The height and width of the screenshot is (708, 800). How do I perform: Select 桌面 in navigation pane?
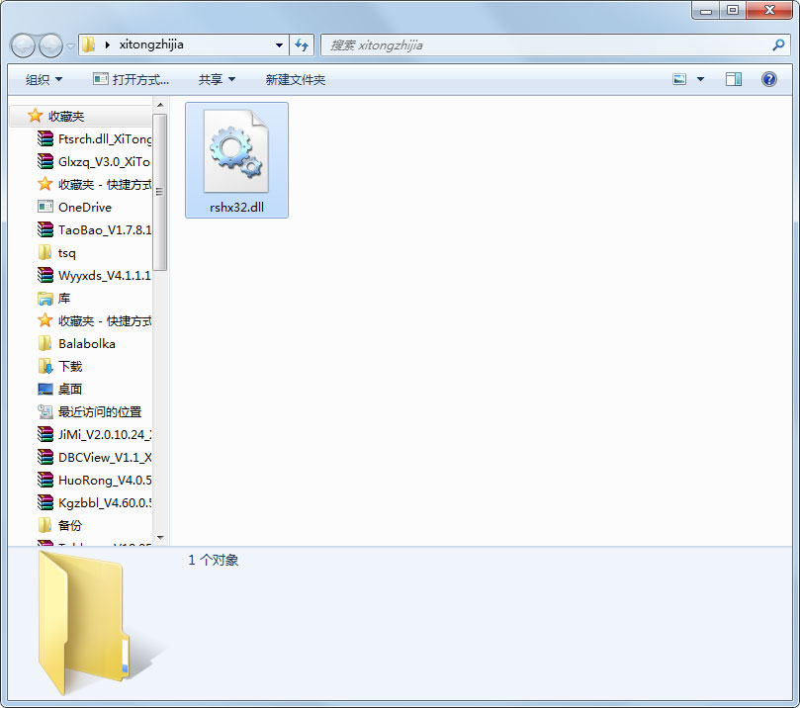(70, 390)
